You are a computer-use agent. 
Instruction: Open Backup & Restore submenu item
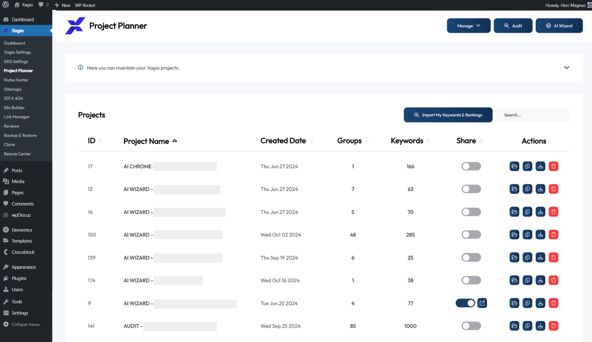pos(20,135)
